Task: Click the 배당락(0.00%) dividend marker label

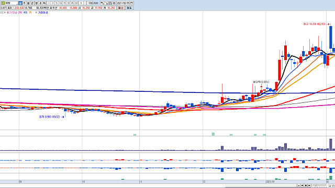Action: click(x=261, y=82)
